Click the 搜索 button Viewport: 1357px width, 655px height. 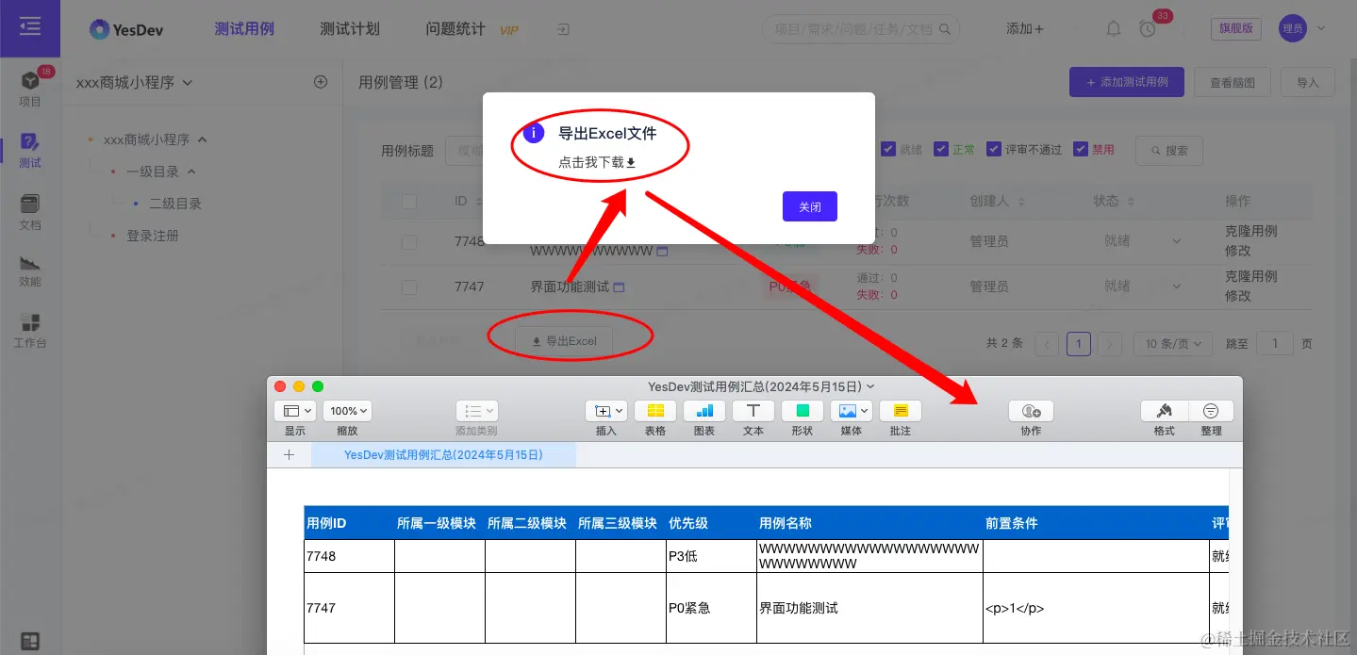(1168, 150)
